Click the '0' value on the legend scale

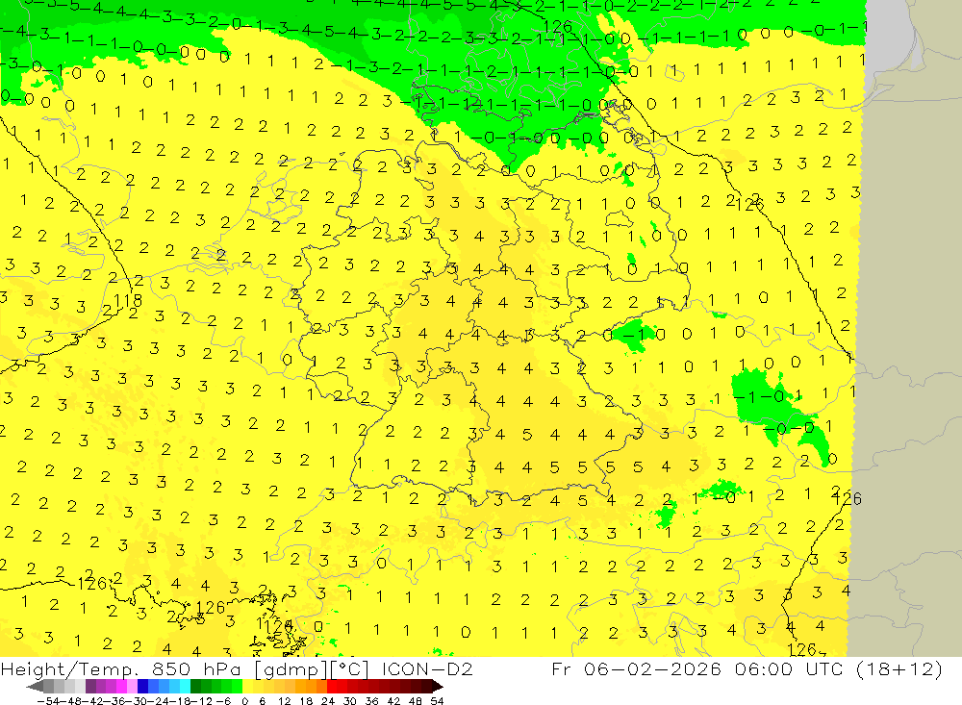(x=244, y=701)
